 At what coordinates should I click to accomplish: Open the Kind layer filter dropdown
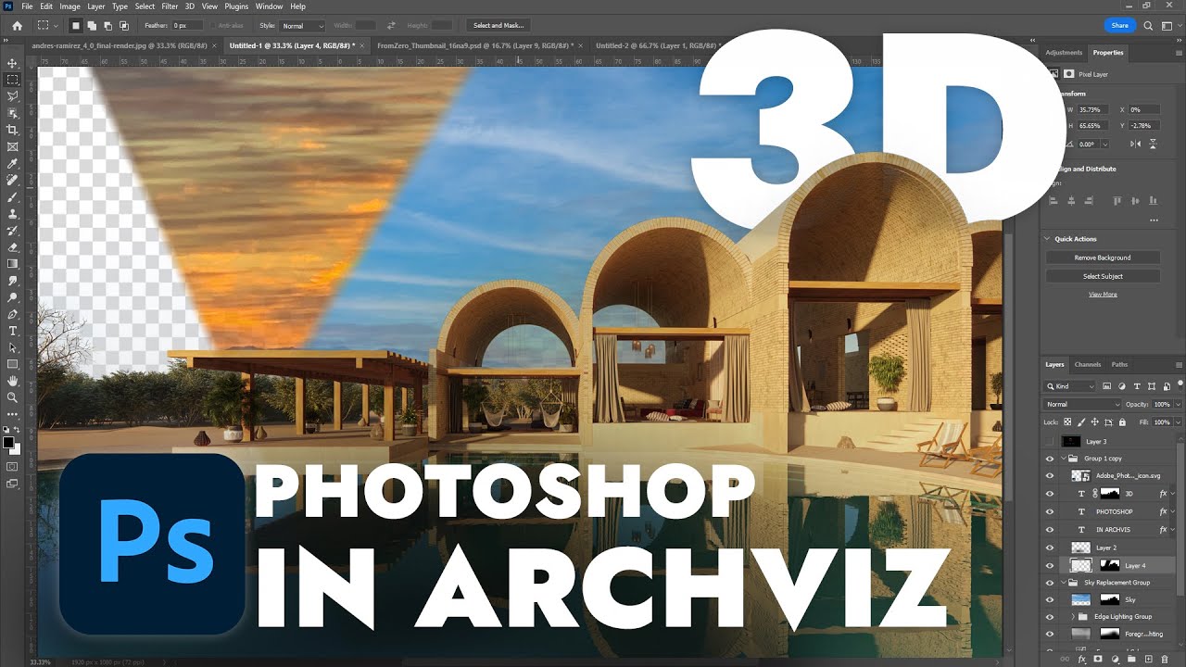click(x=1070, y=386)
